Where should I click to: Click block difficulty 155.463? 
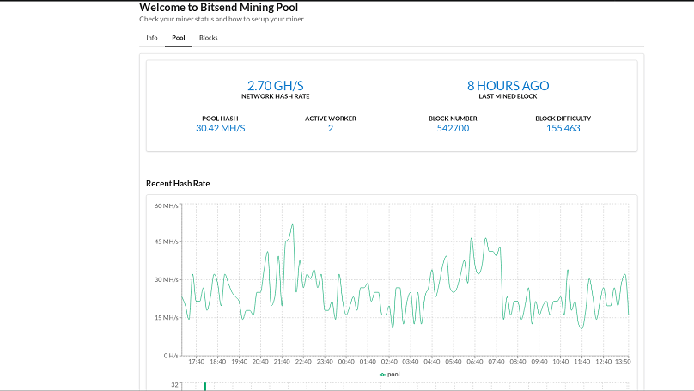pos(563,128)
